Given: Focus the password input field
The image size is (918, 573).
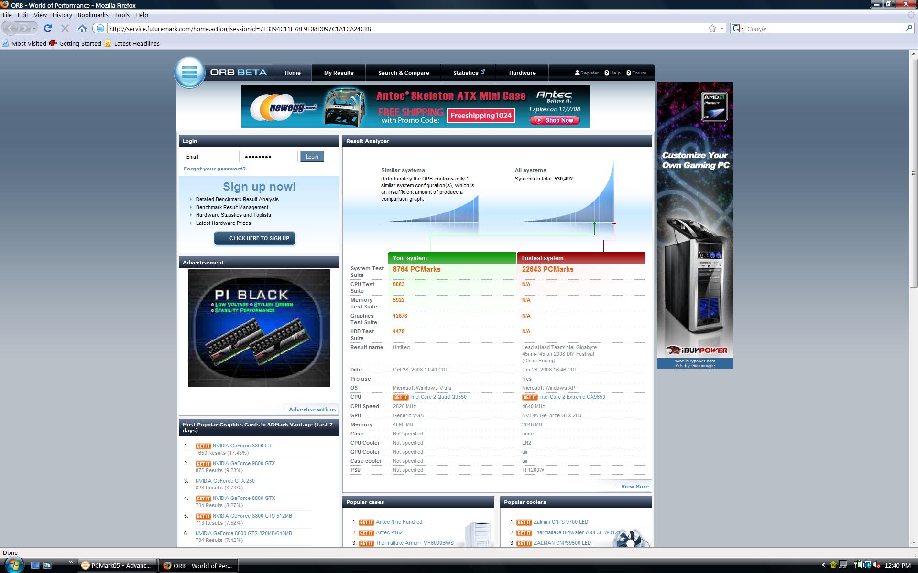Looking at the screenshot, I should click(x=270, y=157).
